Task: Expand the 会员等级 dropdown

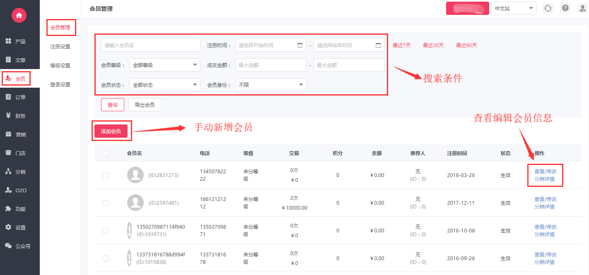Action: click(x=164, y=65)
